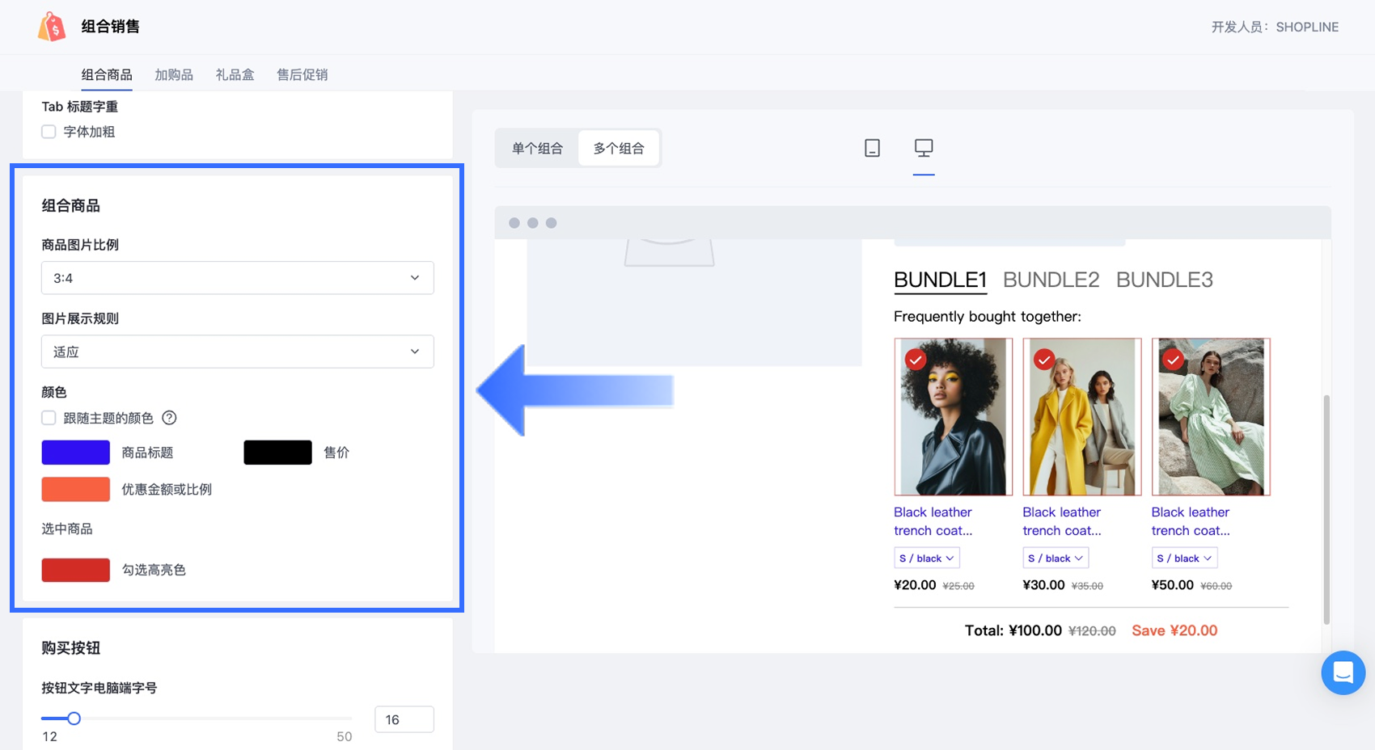This screenshot has height=750, width=1375.
Task: Click the Total: ¥100.00 text
Action: coord(1013,630)
